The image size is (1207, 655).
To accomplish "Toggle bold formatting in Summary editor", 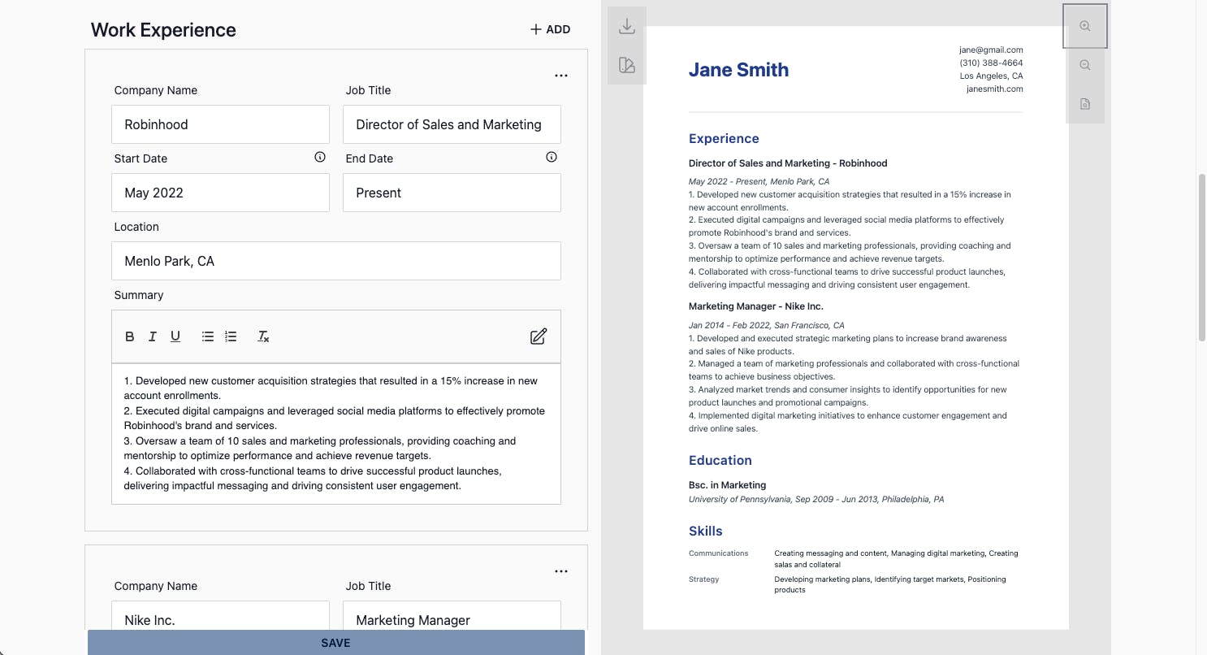I will pos(130,336).
